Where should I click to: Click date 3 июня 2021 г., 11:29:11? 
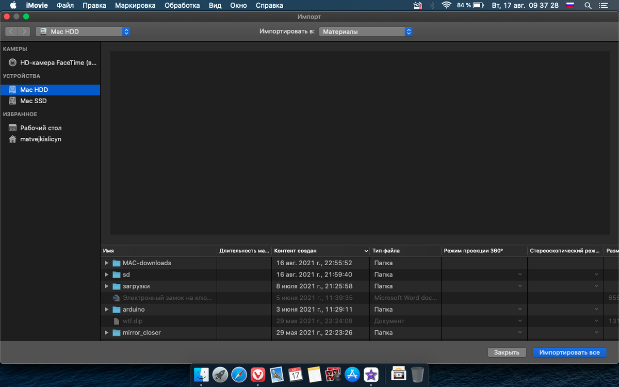tap(314, 310)
